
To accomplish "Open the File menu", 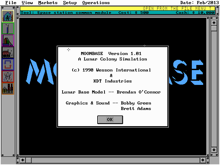I will 11,3.
